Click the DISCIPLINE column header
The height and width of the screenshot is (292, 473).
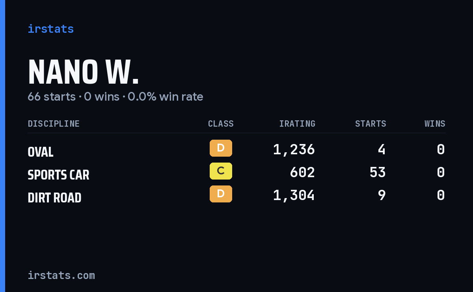[54, 124]
